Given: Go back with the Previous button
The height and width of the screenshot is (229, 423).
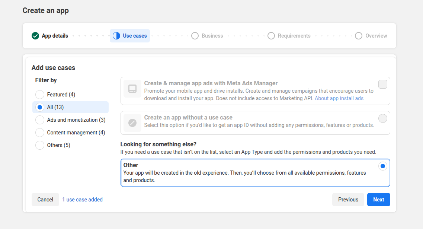Looking at the screenshot, I should tap(348, 200).
